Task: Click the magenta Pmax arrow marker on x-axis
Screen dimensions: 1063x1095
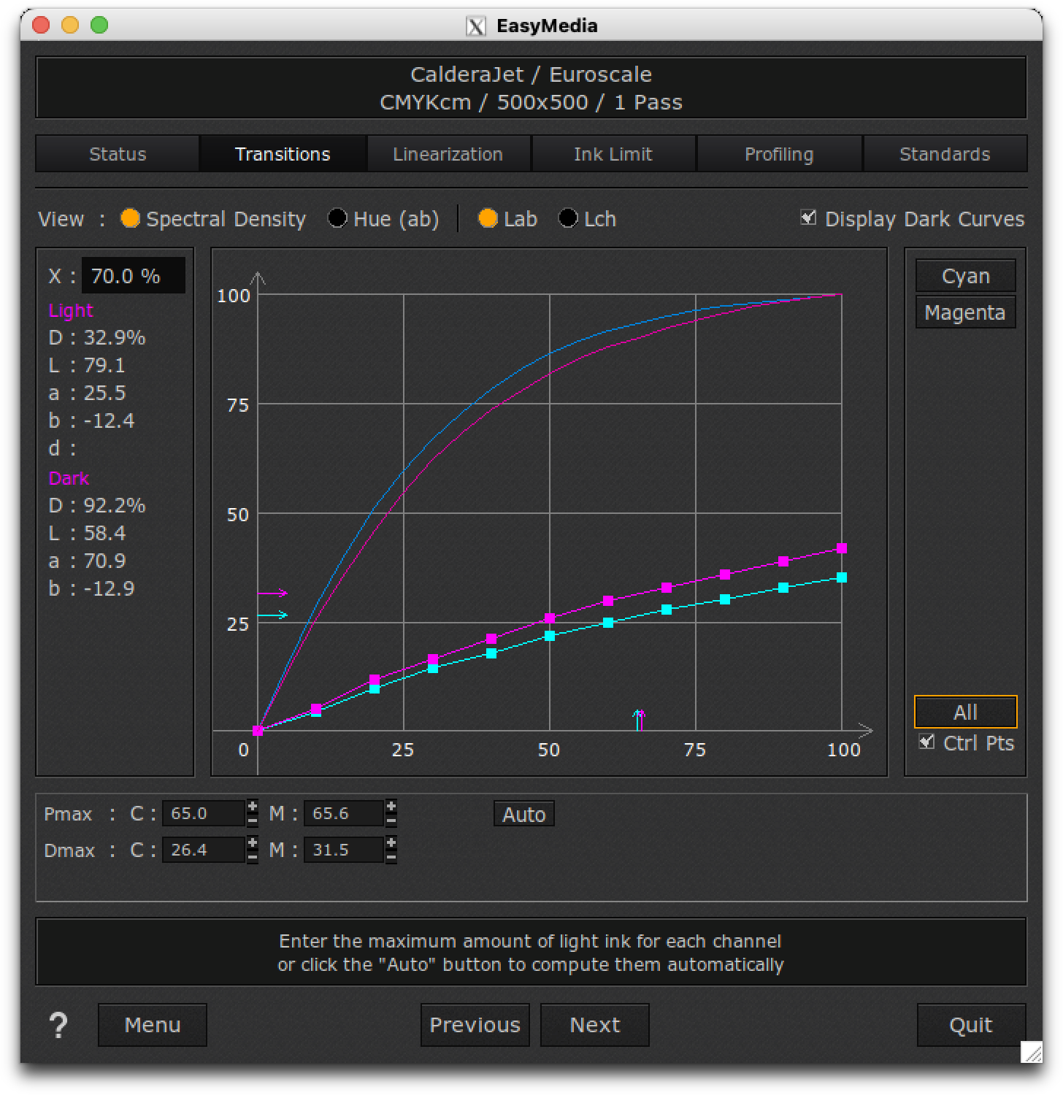Action: [x=641, y=720]
